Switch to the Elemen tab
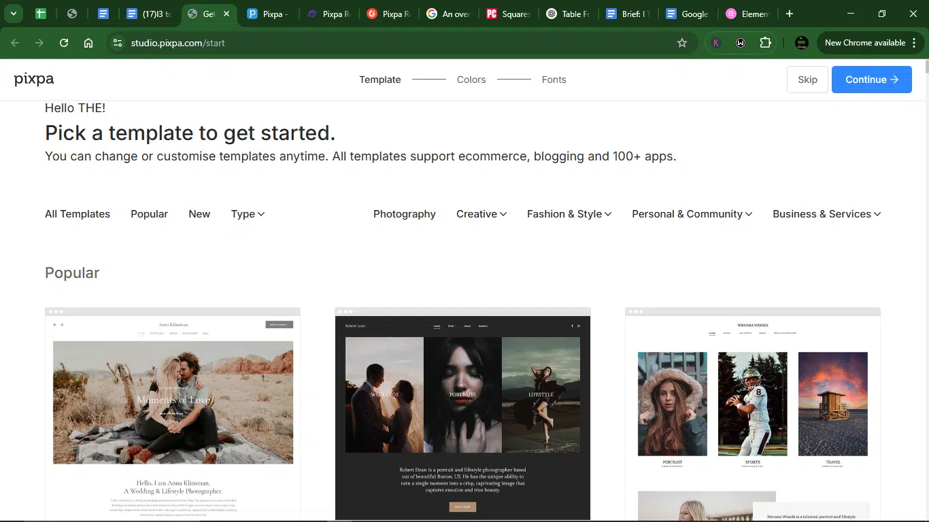 [x=747, y=14]
